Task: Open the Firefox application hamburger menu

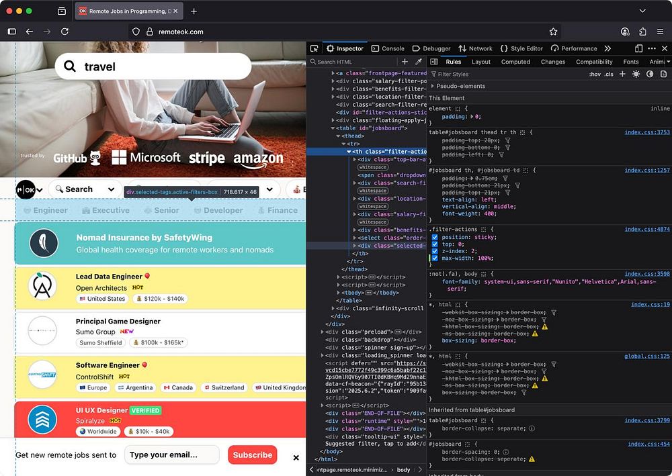Action: coord(660,32)
